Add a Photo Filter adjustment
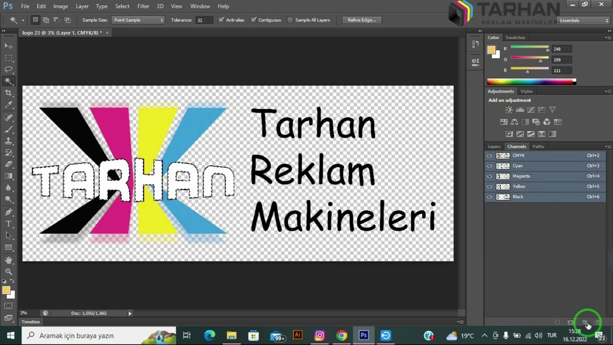Screen dimensions: 613x345 point(536,122)
